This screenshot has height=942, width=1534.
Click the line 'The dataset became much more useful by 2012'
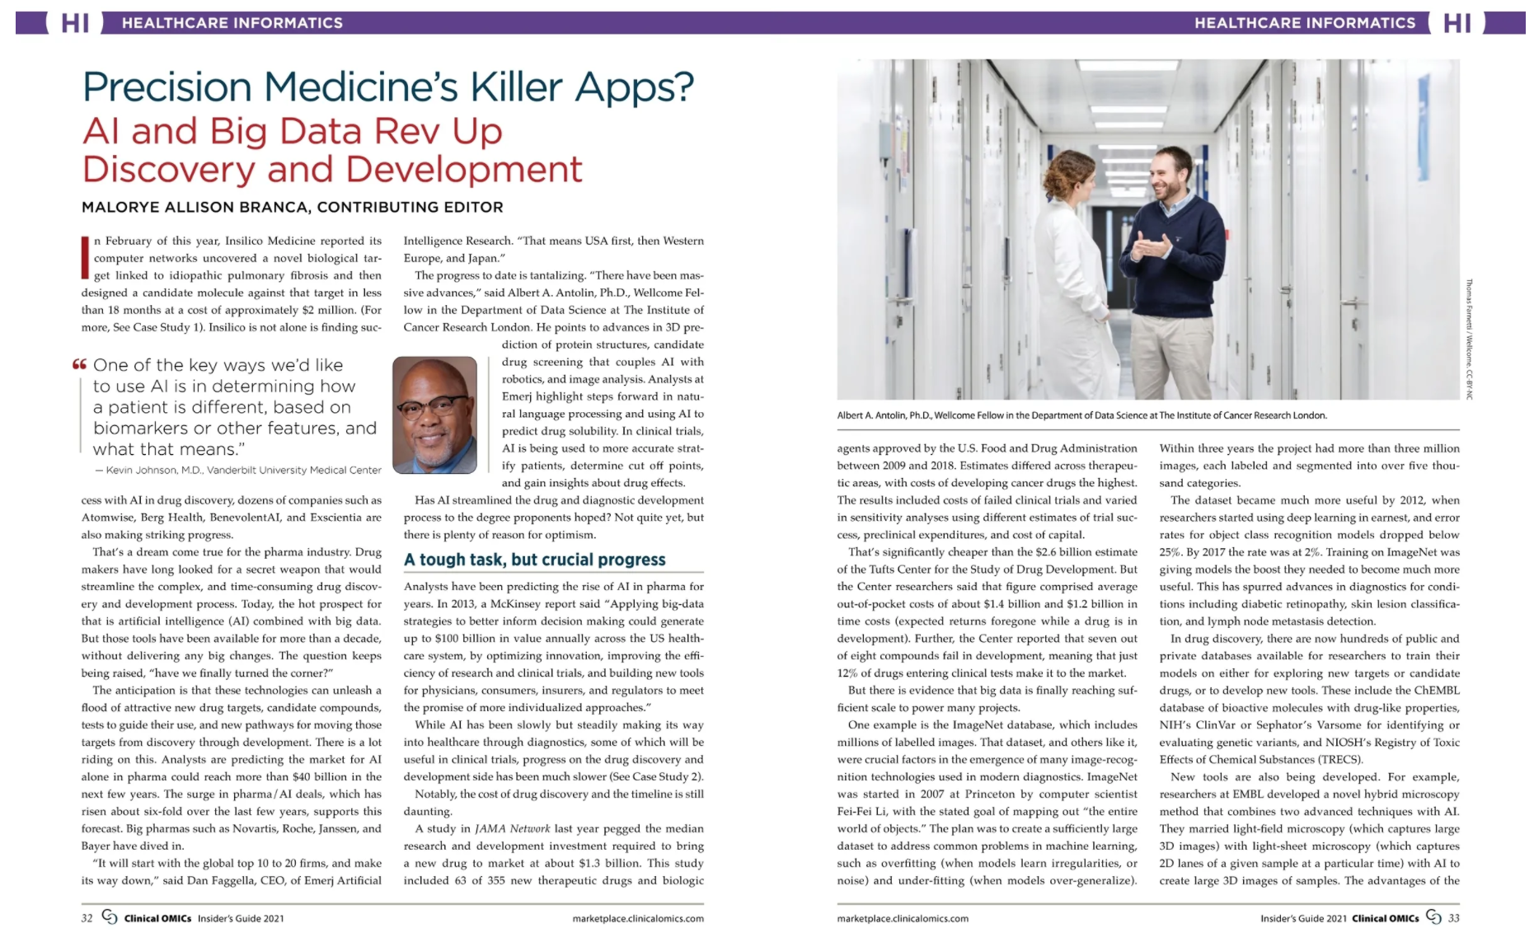[1315, 500]
